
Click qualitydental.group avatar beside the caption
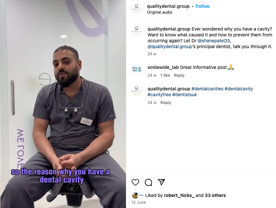pos(137,31)
